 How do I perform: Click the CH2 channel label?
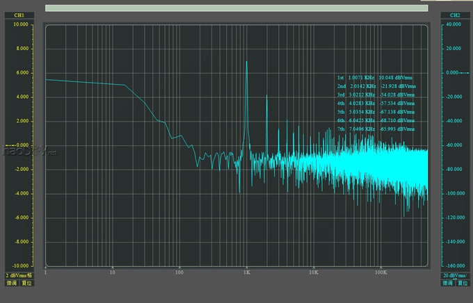click(455, 15)
